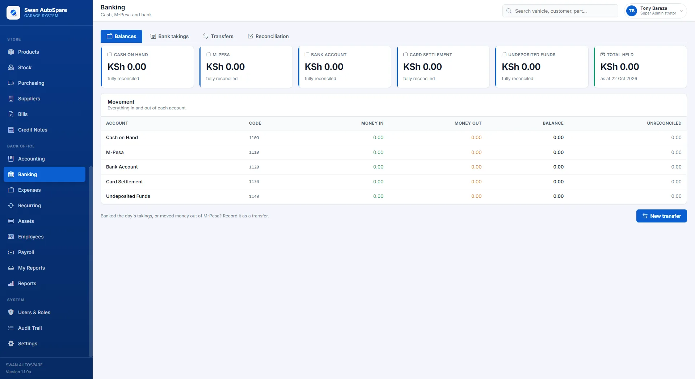The width and height of the screenshot is (695, 379).
Task: Click the Assets stack icon
Action: tap(11, 221)
